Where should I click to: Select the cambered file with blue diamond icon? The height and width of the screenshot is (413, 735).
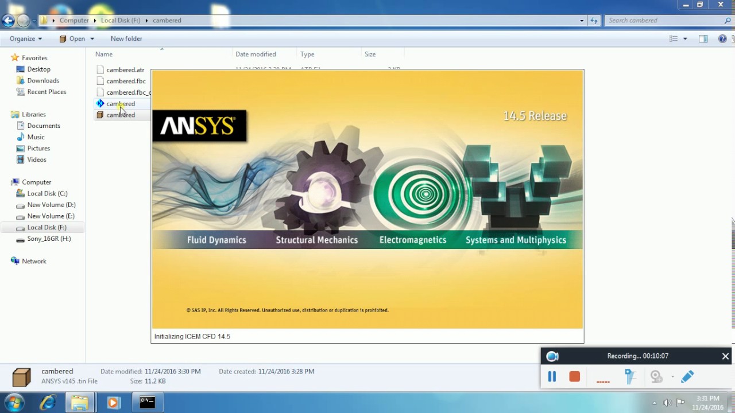(121, 104)
